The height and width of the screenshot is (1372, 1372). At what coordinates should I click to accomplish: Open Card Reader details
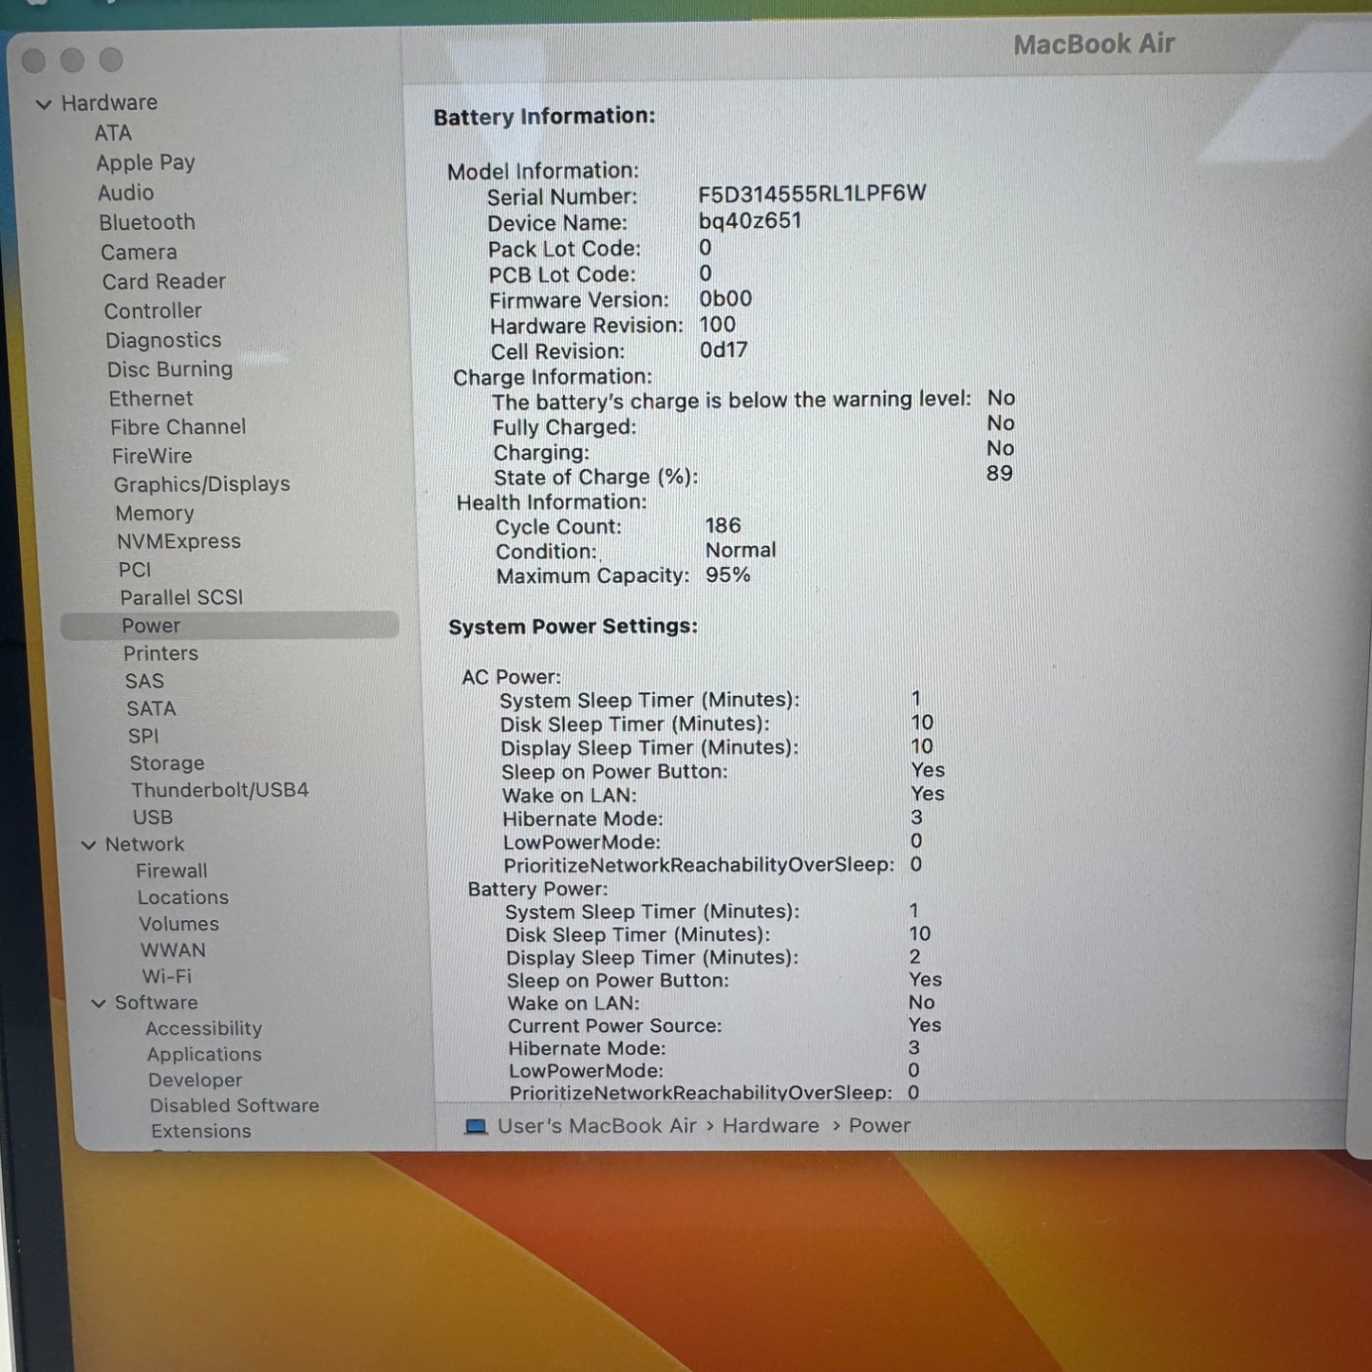coord(164,281)
